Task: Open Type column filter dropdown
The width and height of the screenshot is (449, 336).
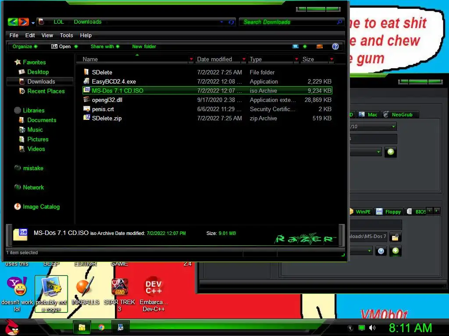Action: tap(296, 59)
